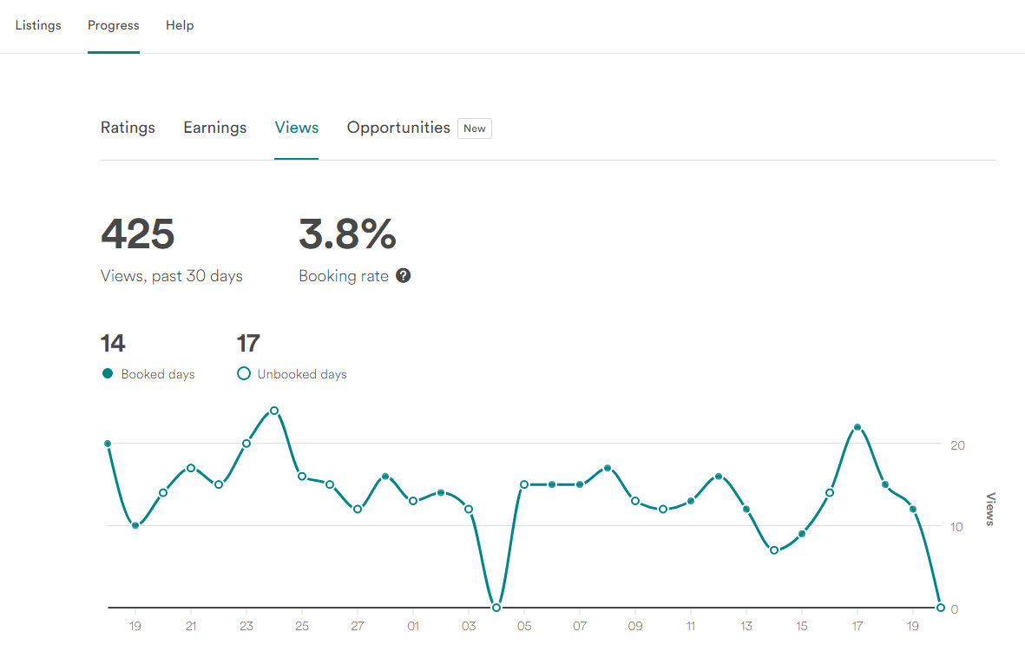Image resolution: width=1025 pixels, height=658 pixels.
Task: Click the highest chart point, above date 24
Action: [x=274, y=411]
